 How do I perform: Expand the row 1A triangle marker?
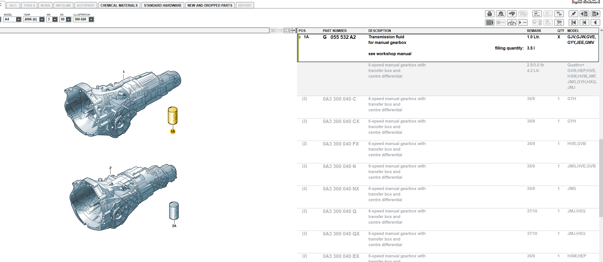pyautogui.click(x=300, y=37)
